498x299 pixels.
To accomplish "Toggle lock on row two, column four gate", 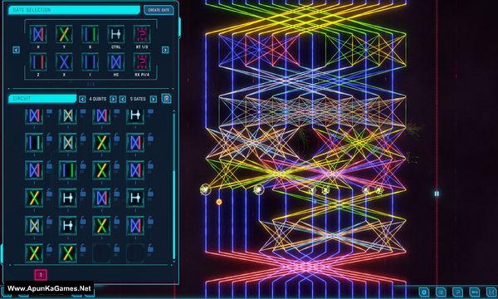I will coord(150,138).
